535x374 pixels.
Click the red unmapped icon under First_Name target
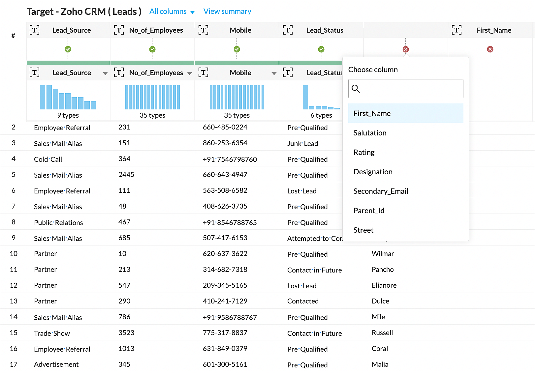[x=490, y=49]
